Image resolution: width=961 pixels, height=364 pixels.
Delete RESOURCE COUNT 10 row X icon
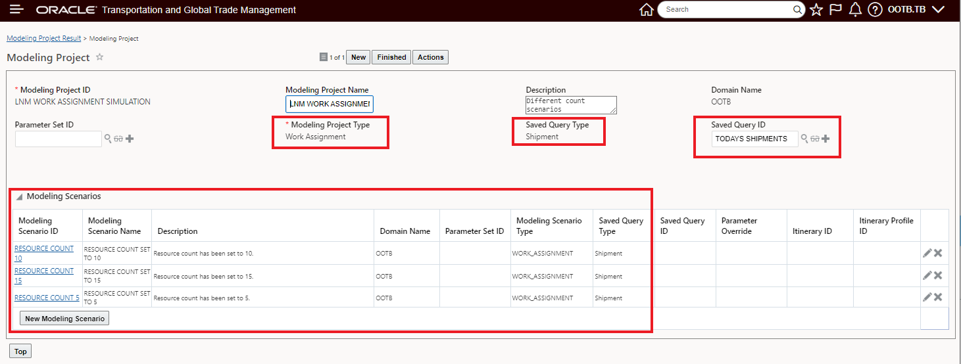coord(938,253)
